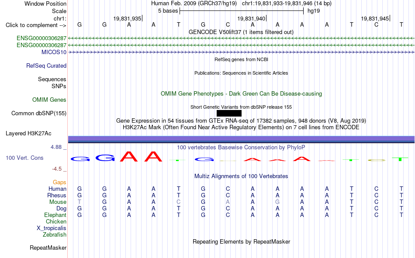Click the 4.88 conservation scale maximum
415x258 pixels.
pos(56,147)
